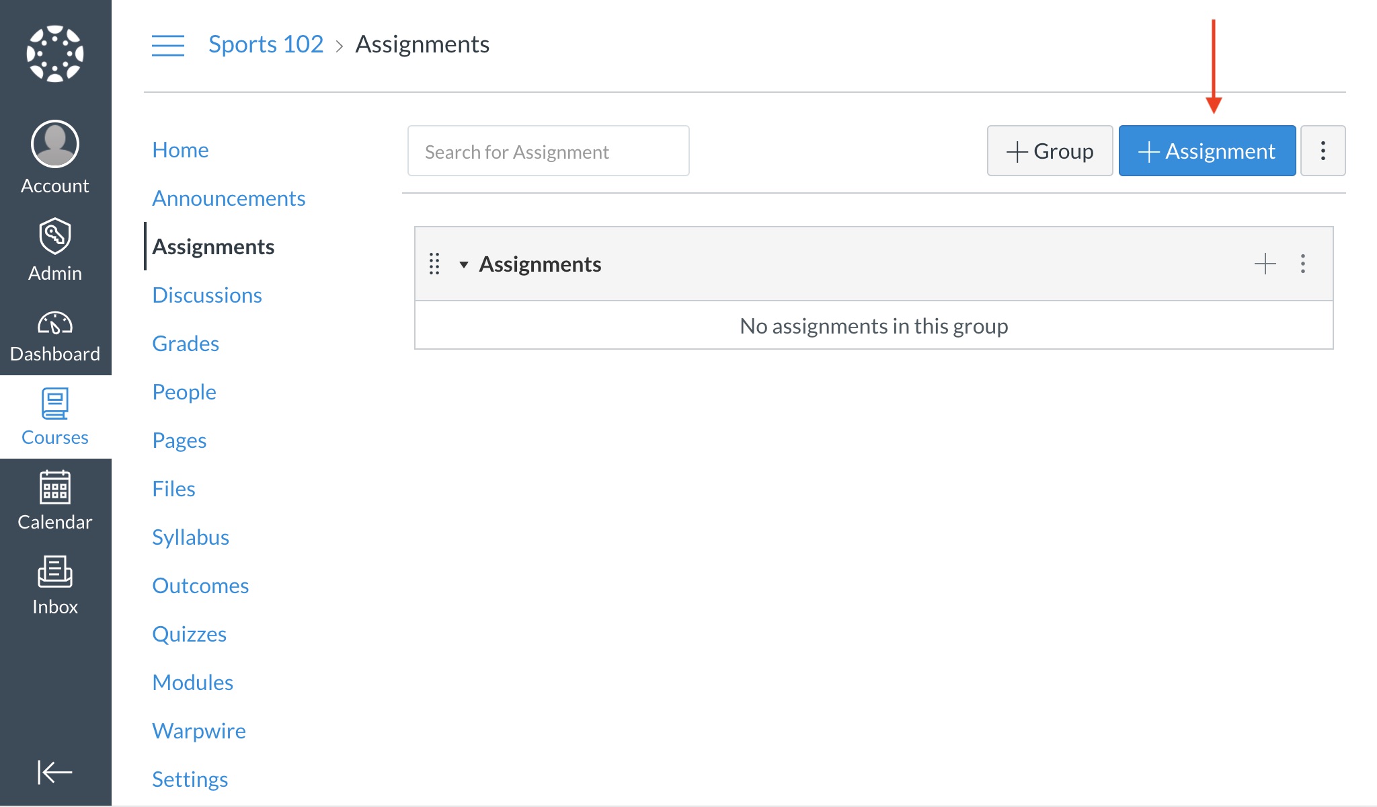Grab the Assignments group drag handle
This screenshot has height=807, width=1377.
[x=434, y=264]
